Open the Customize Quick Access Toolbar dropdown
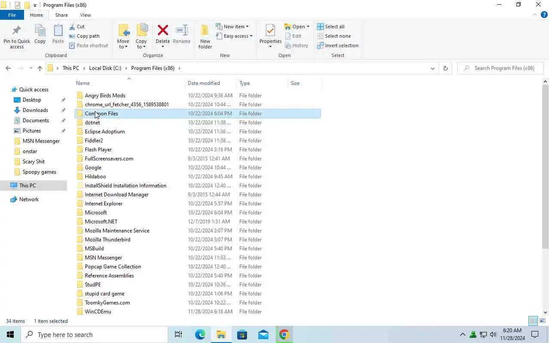 tap(35, 5)
